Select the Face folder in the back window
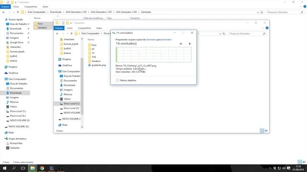The image size is (307, 172). click(38, 23)
